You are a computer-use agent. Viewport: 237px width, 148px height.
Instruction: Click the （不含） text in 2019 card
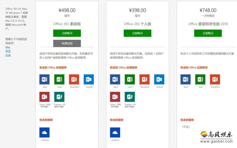point(186,127)
